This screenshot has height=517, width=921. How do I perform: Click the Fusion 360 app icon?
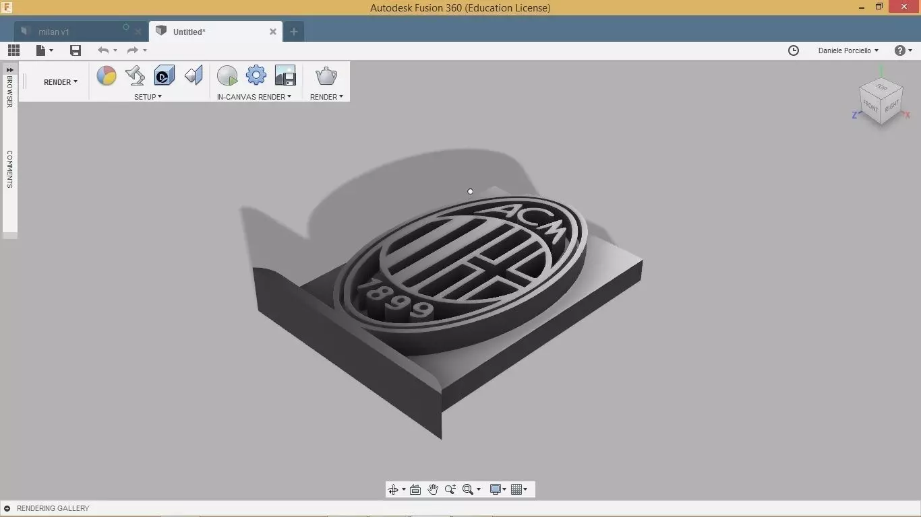pos(7,7)
